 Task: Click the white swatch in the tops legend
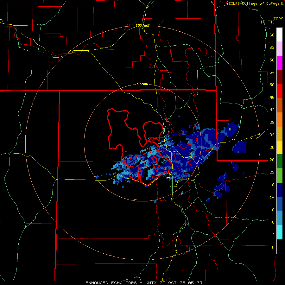click(x=280, y=35)
